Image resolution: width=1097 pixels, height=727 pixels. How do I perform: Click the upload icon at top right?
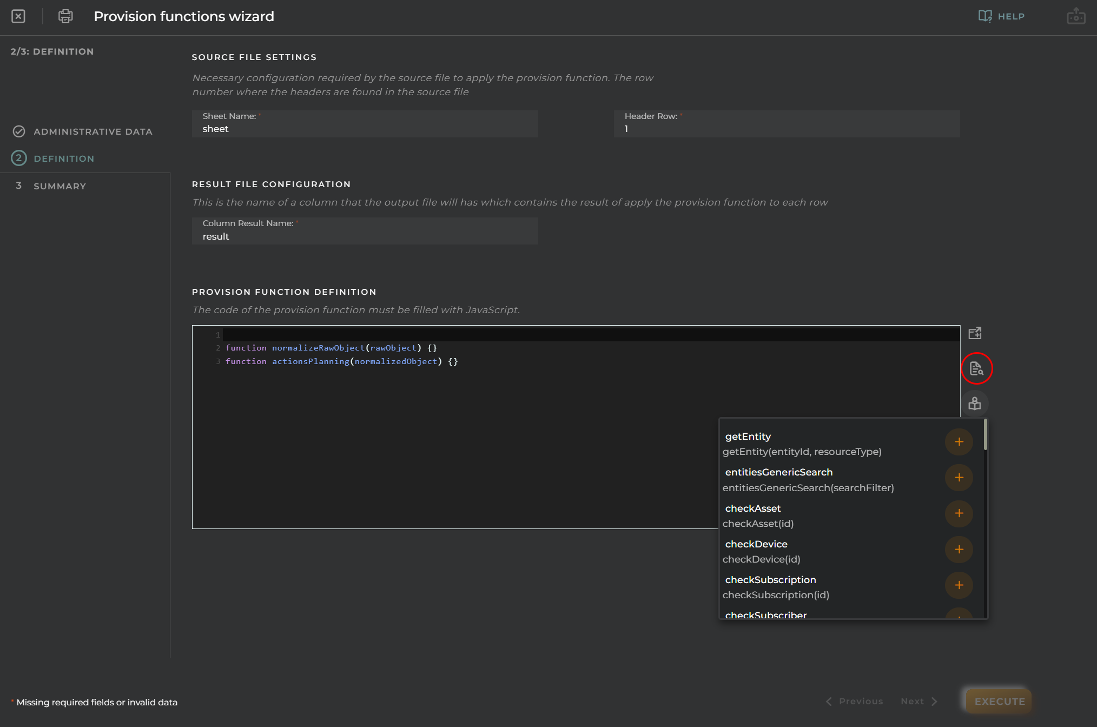tap(1076, 16)
